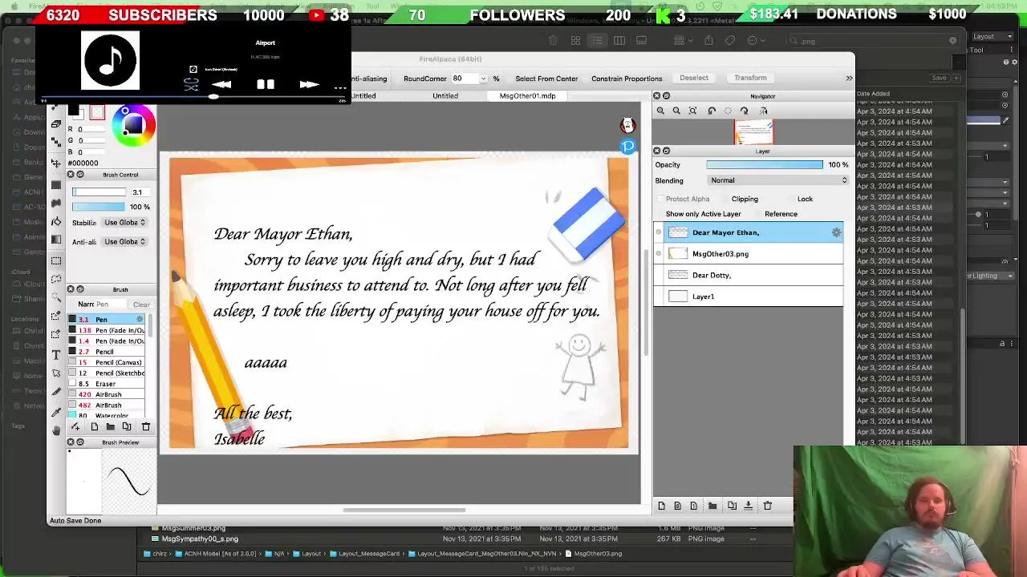This screenshot has height=577, width=1027.
Task: Adjust brush size slider in Brush Control
Action: [x=99, y=192]
